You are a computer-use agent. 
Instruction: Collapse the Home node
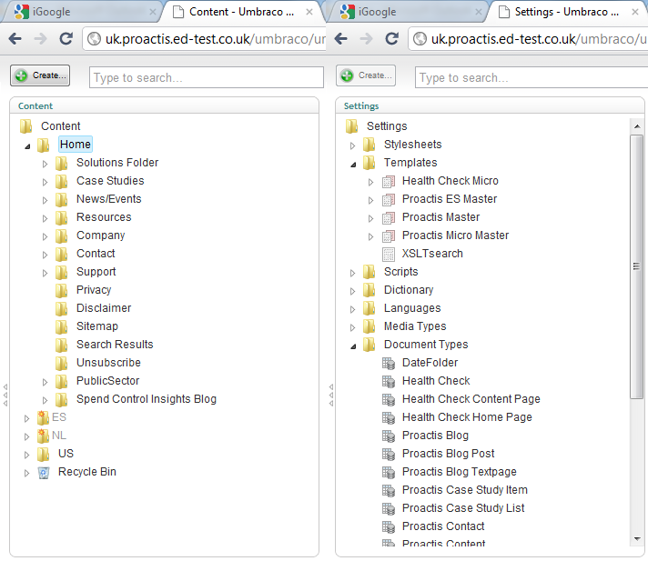27,146
